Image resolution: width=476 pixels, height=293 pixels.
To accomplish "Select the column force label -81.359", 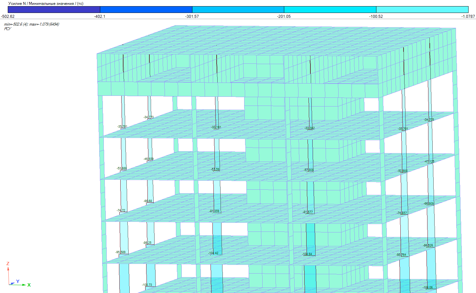I will pos(214,211).
